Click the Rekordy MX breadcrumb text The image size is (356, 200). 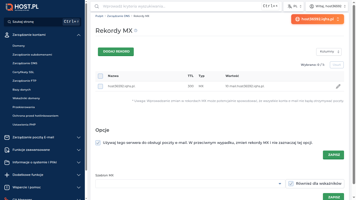pos(141,16)
